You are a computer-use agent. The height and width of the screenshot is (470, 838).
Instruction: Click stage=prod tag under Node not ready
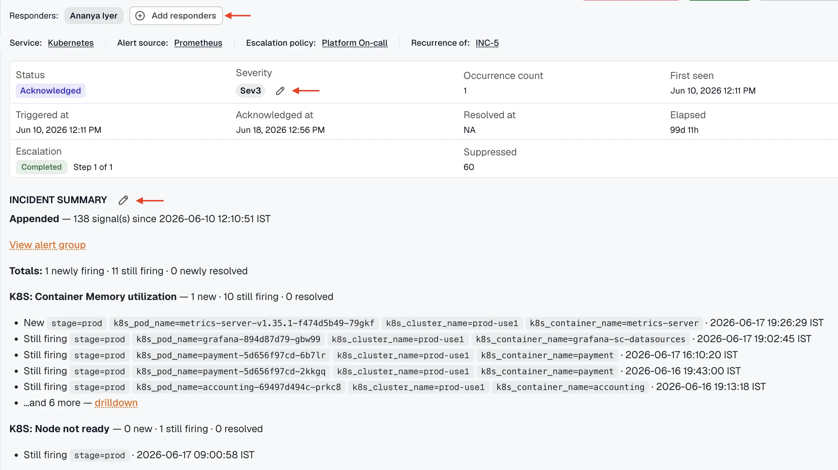[100, 455]
